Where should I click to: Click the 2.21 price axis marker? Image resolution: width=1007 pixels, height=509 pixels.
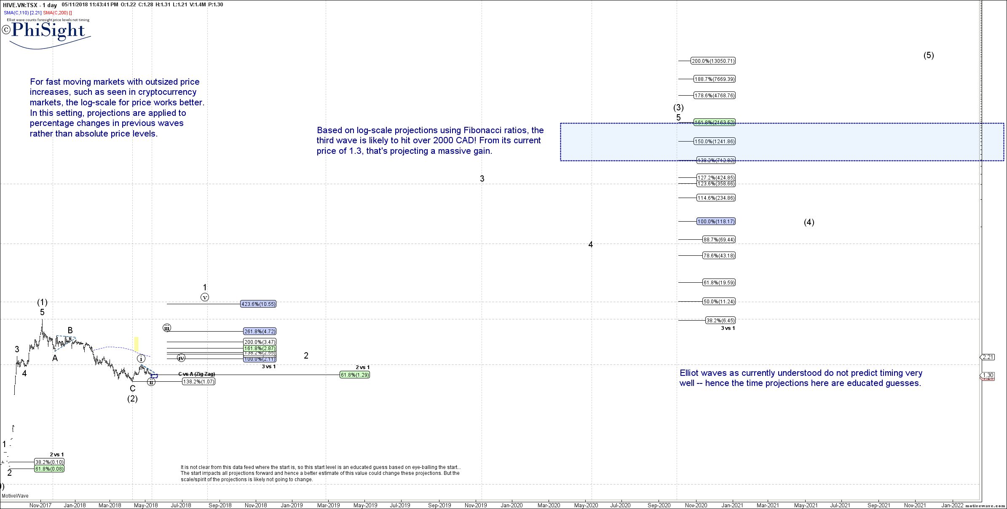[988, 357]
